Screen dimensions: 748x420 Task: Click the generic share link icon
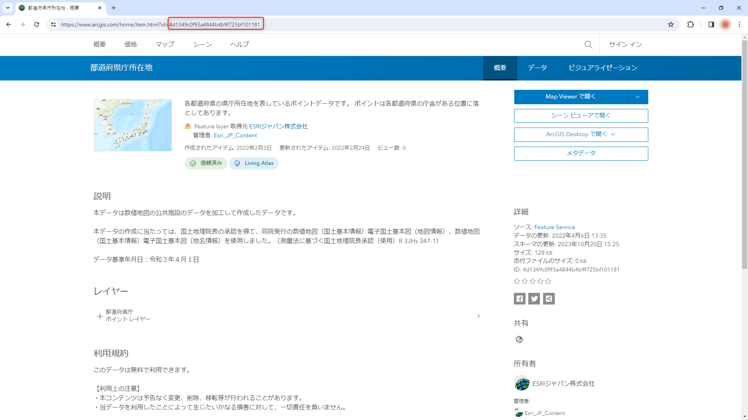[549, 299]
